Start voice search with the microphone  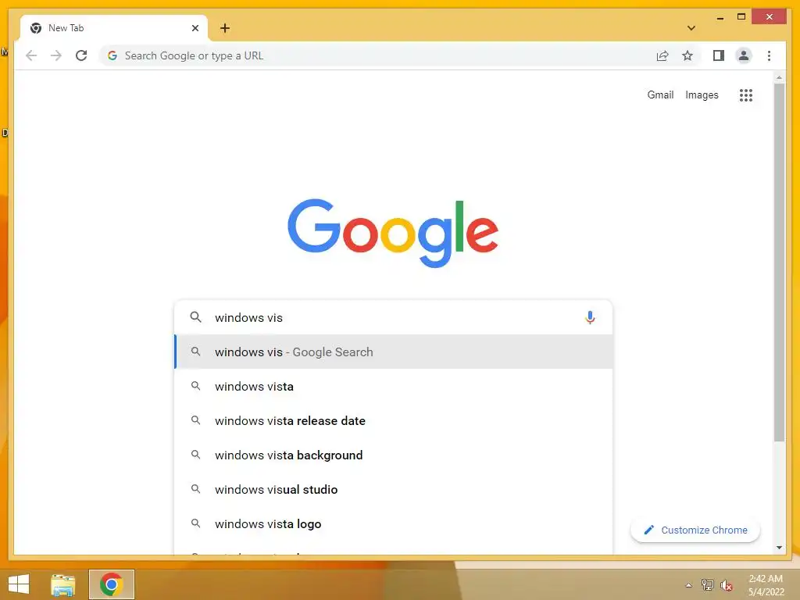590,317
